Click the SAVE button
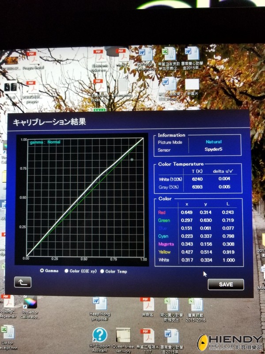The width and height of the screenshot is (265, 354). [225, 284]
